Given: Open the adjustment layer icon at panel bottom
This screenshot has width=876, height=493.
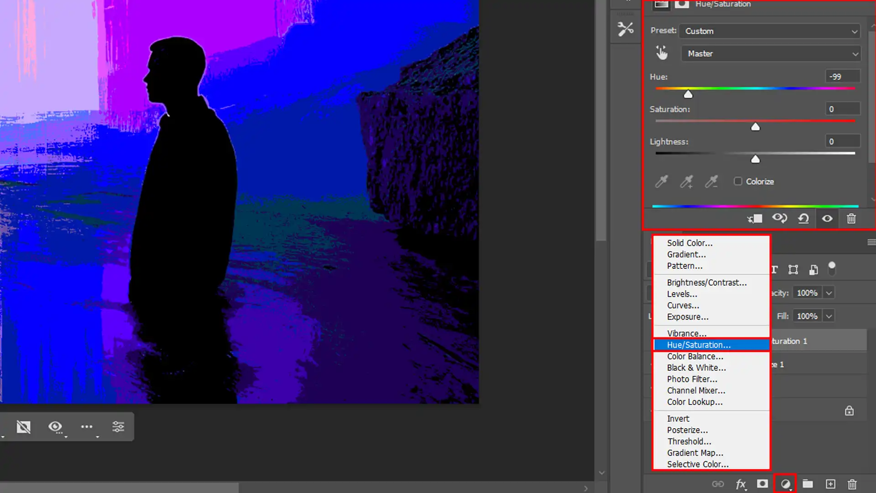Looking at the screenshot, I should pyautogui.click(x=785, y=484).
